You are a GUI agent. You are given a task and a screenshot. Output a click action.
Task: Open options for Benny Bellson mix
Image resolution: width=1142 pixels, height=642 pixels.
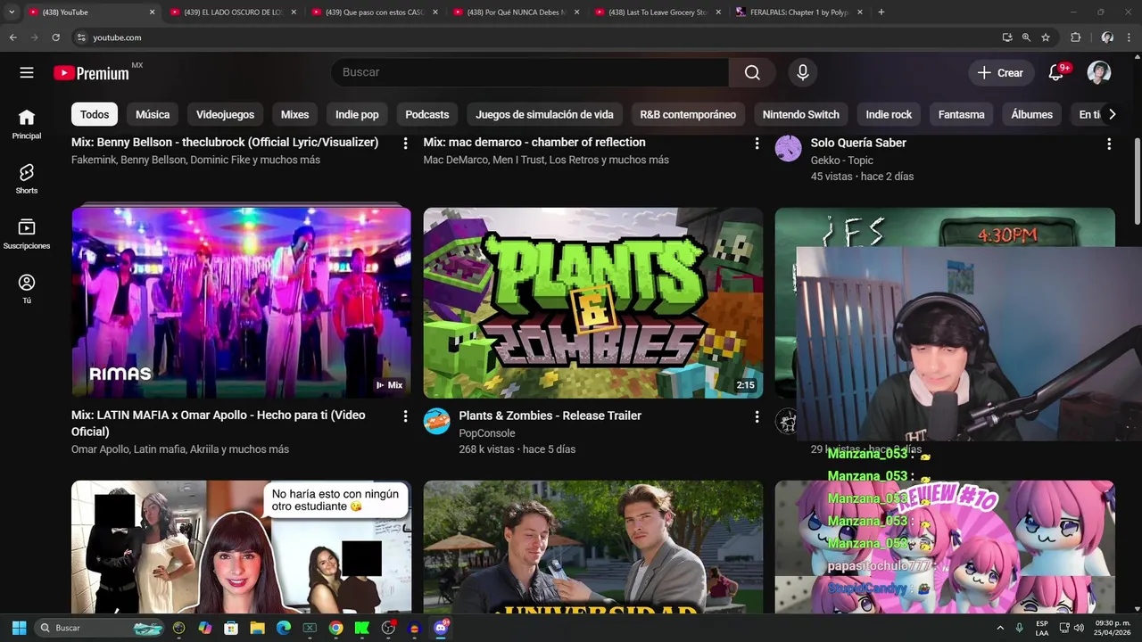pos(405,144)
